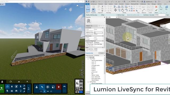Click Lumion Build mode worker icon

[77, 83]
